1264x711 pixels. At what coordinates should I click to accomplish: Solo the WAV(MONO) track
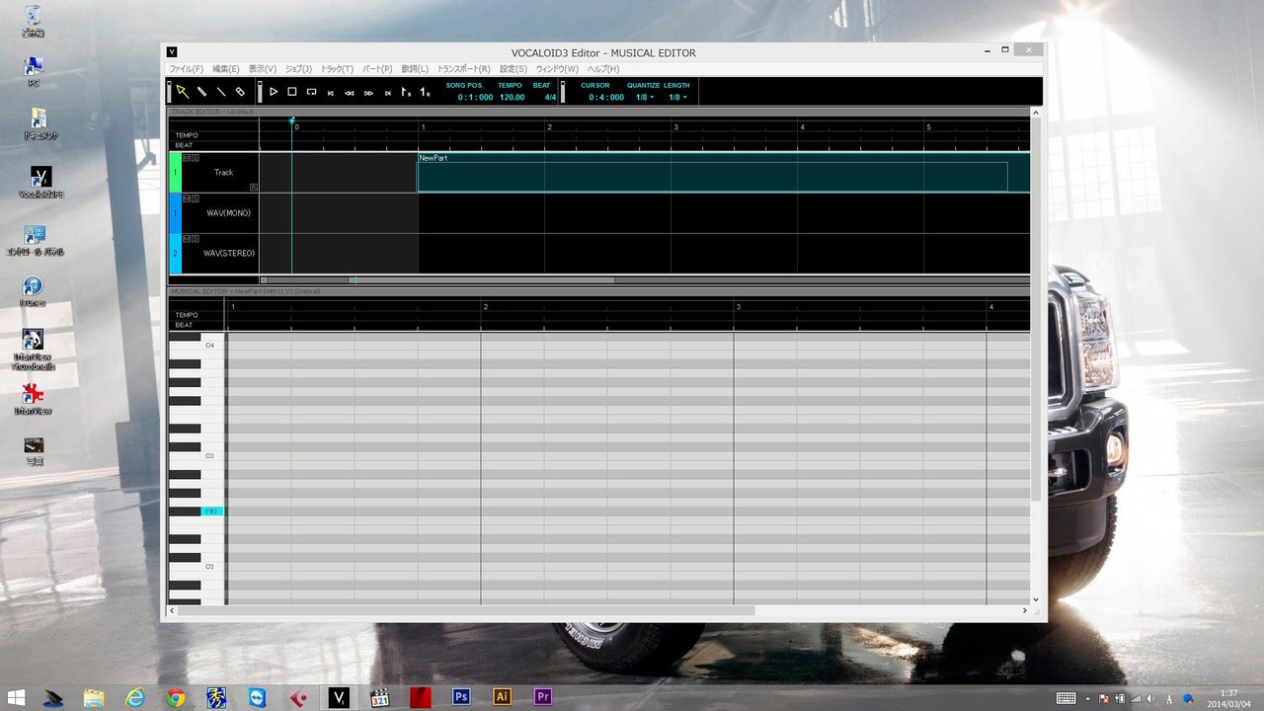coord(196,197)
